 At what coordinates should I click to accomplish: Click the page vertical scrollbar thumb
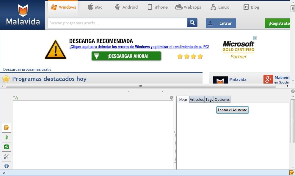pos(293,8)
